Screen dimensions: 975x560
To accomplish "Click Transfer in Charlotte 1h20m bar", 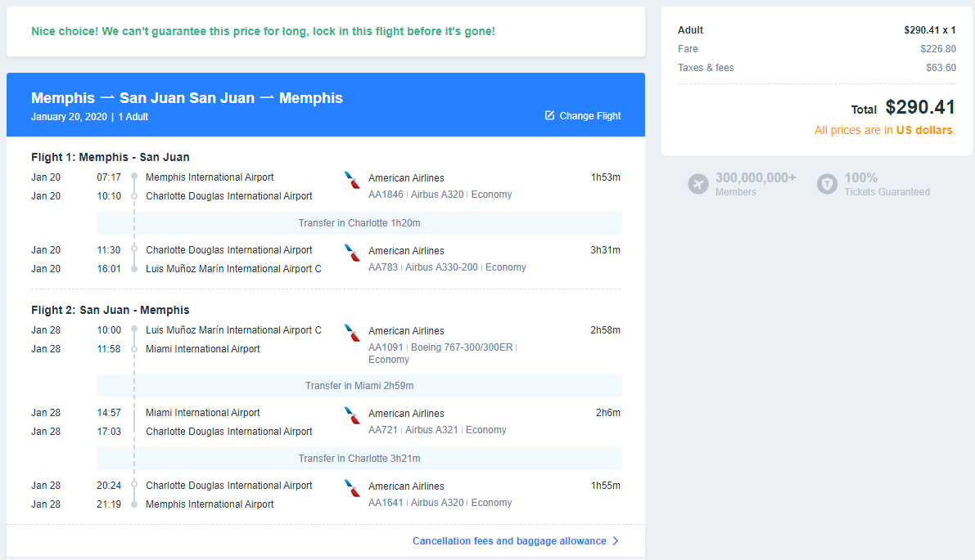I will 359,223.
